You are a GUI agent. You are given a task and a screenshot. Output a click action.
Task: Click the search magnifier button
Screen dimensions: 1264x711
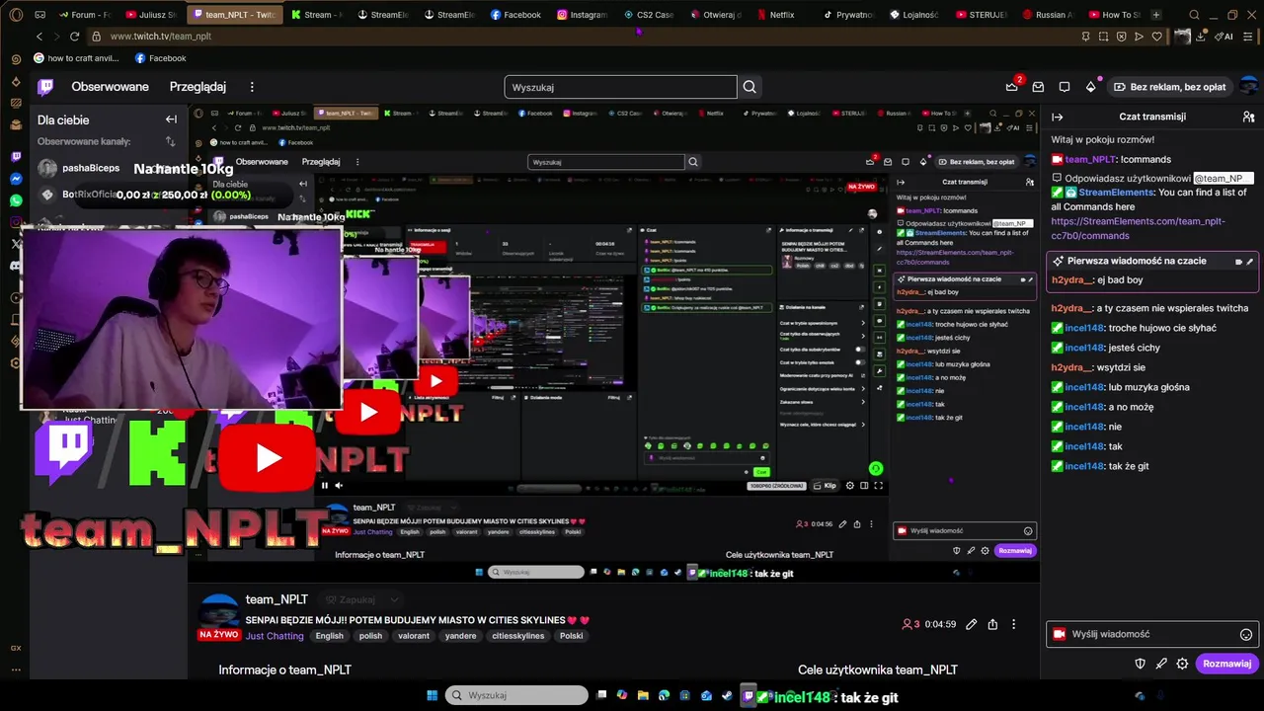click(750, 87)
